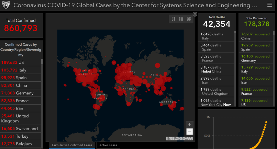The height and width of the screenshot is (149, 277).
Task: Choose Switzerland from the country list
Action: pyautogui.click(x=21, y=129)
